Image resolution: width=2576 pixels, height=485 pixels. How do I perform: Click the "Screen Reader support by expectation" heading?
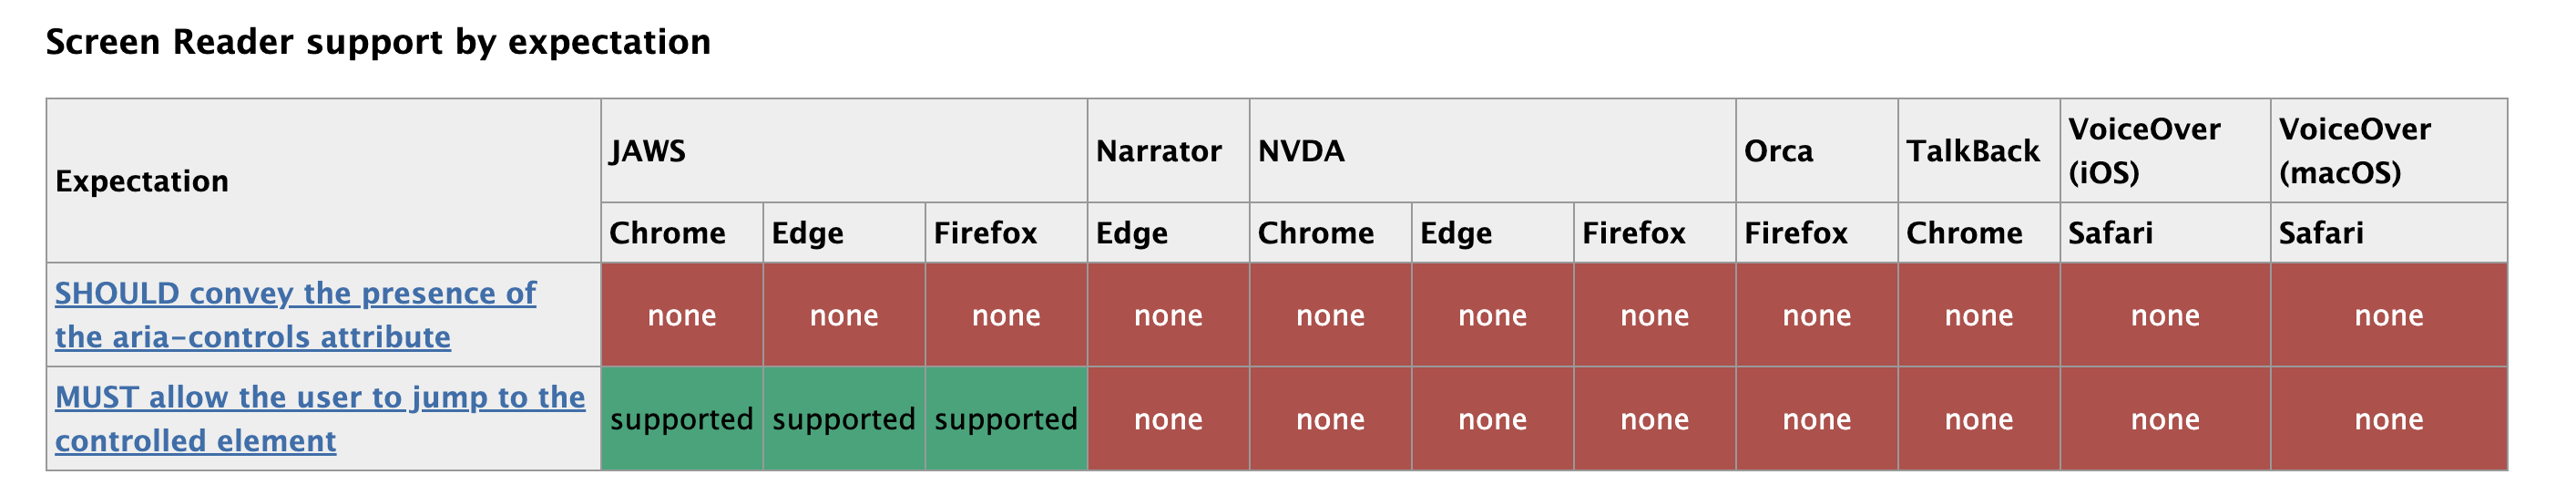(378, 42)
